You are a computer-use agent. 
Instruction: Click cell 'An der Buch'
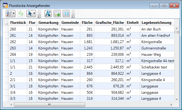click(157, 29)
